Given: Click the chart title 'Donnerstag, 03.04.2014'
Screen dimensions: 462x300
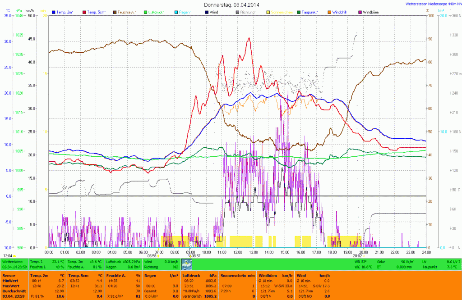Looking at the screenshot, I should [x=231, y=5].
